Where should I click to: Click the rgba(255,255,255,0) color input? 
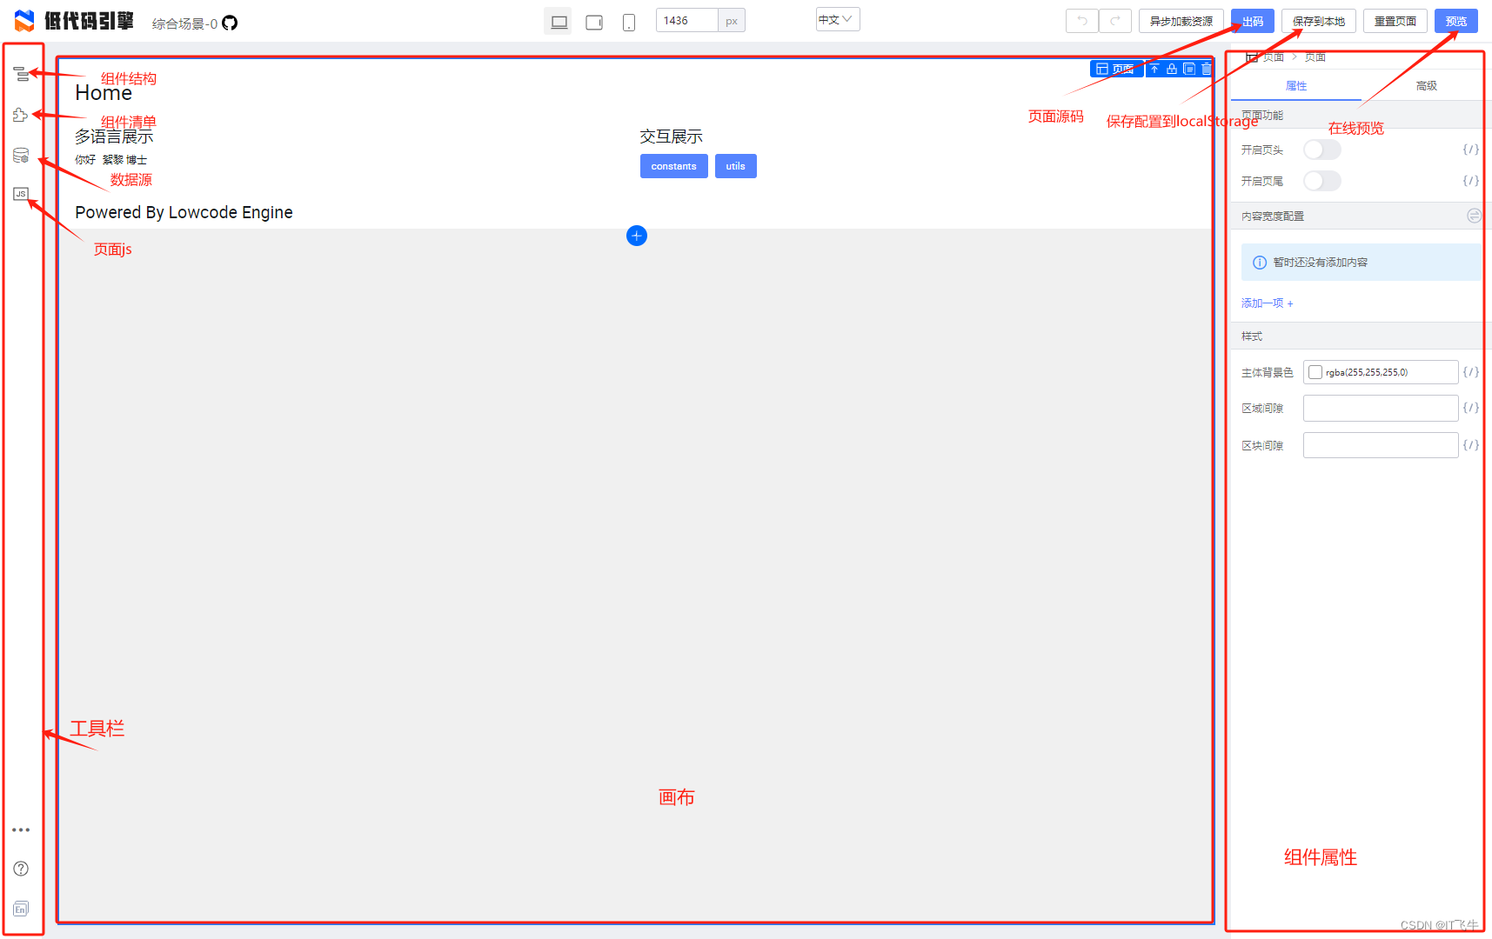tap(1381, 372)
